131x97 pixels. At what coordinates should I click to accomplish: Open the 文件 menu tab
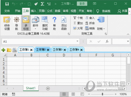pos(7,11)
